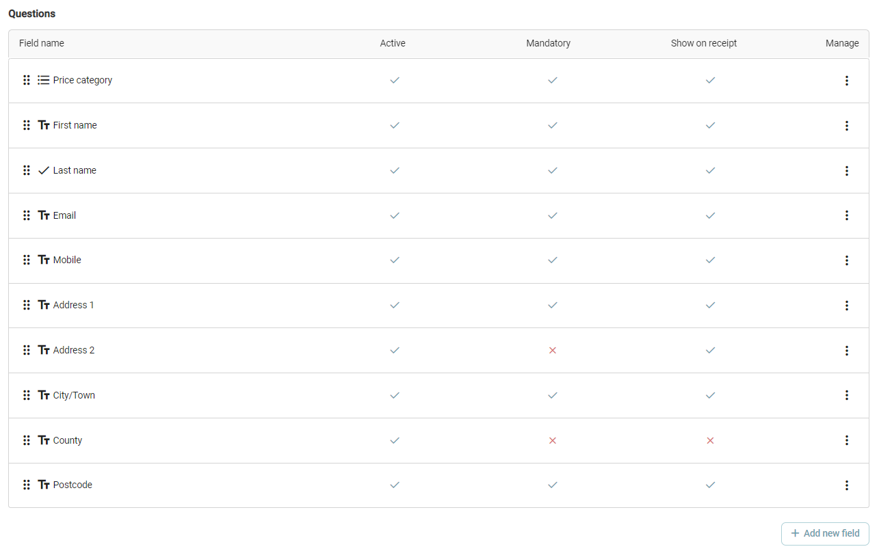Open the three-dot menu for City/Town
Viewport: 879px width, 551px height.
click(x=846, y=395)
